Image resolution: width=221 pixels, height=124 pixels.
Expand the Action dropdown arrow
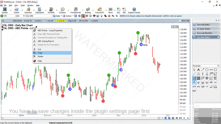click(x=73, y=16)
